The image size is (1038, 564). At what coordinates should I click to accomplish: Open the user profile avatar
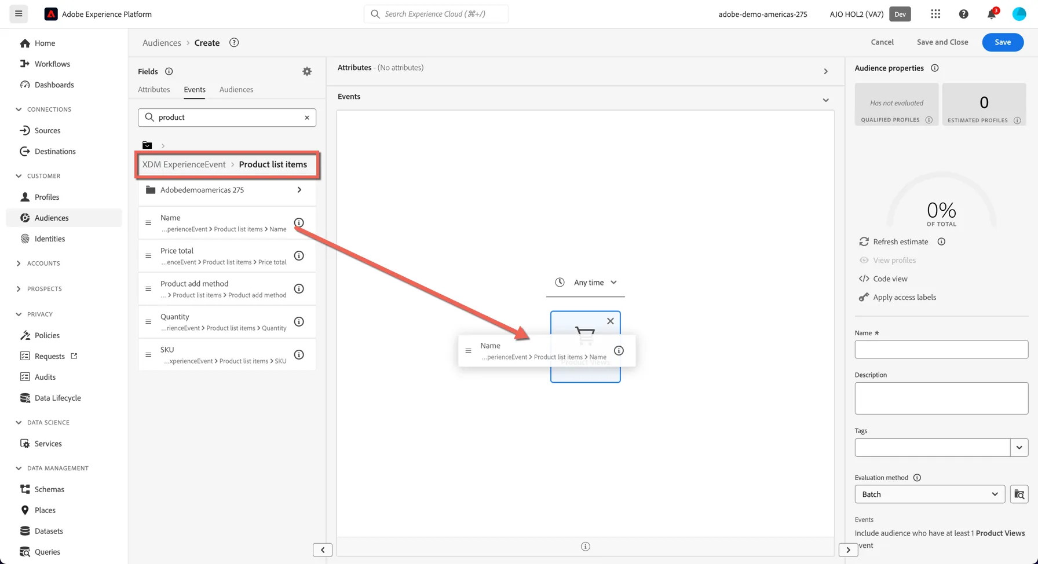[1019, 14]
